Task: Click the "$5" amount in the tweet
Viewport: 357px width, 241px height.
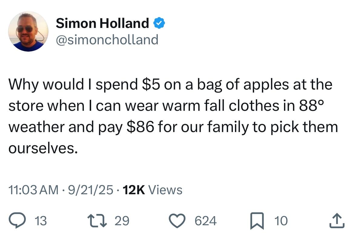Action: tap(151, 85)
